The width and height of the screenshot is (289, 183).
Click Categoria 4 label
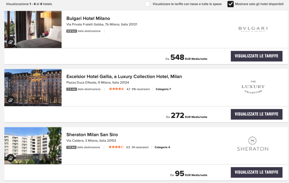(162, 147)
